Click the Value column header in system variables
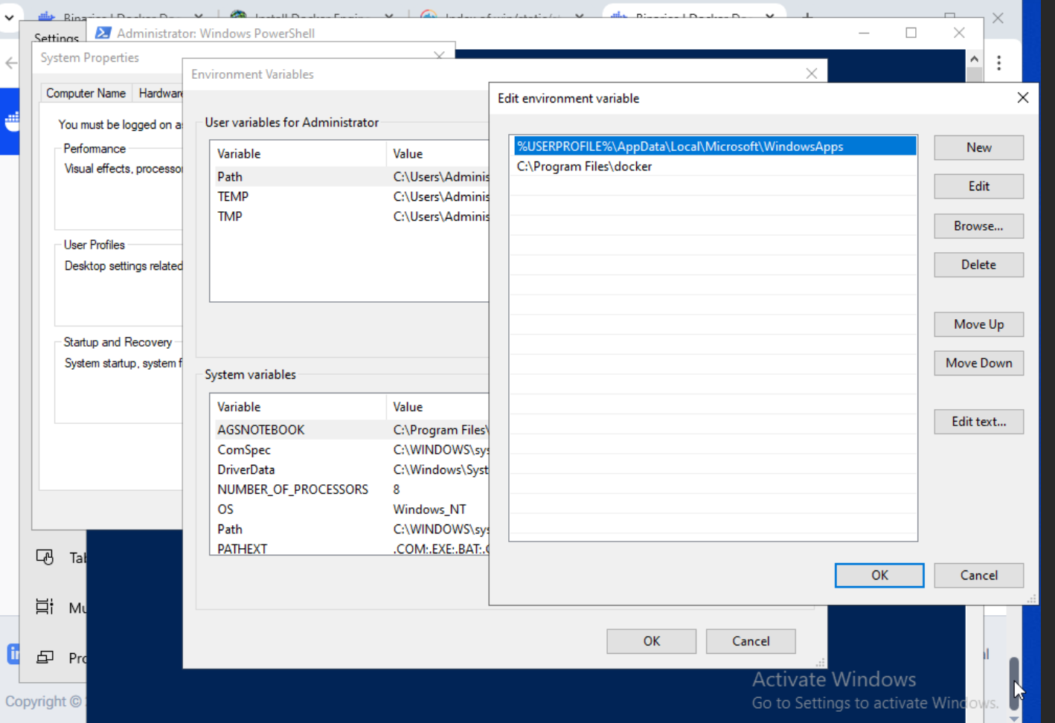1055x723 pixels. click(x=437, y=407)
